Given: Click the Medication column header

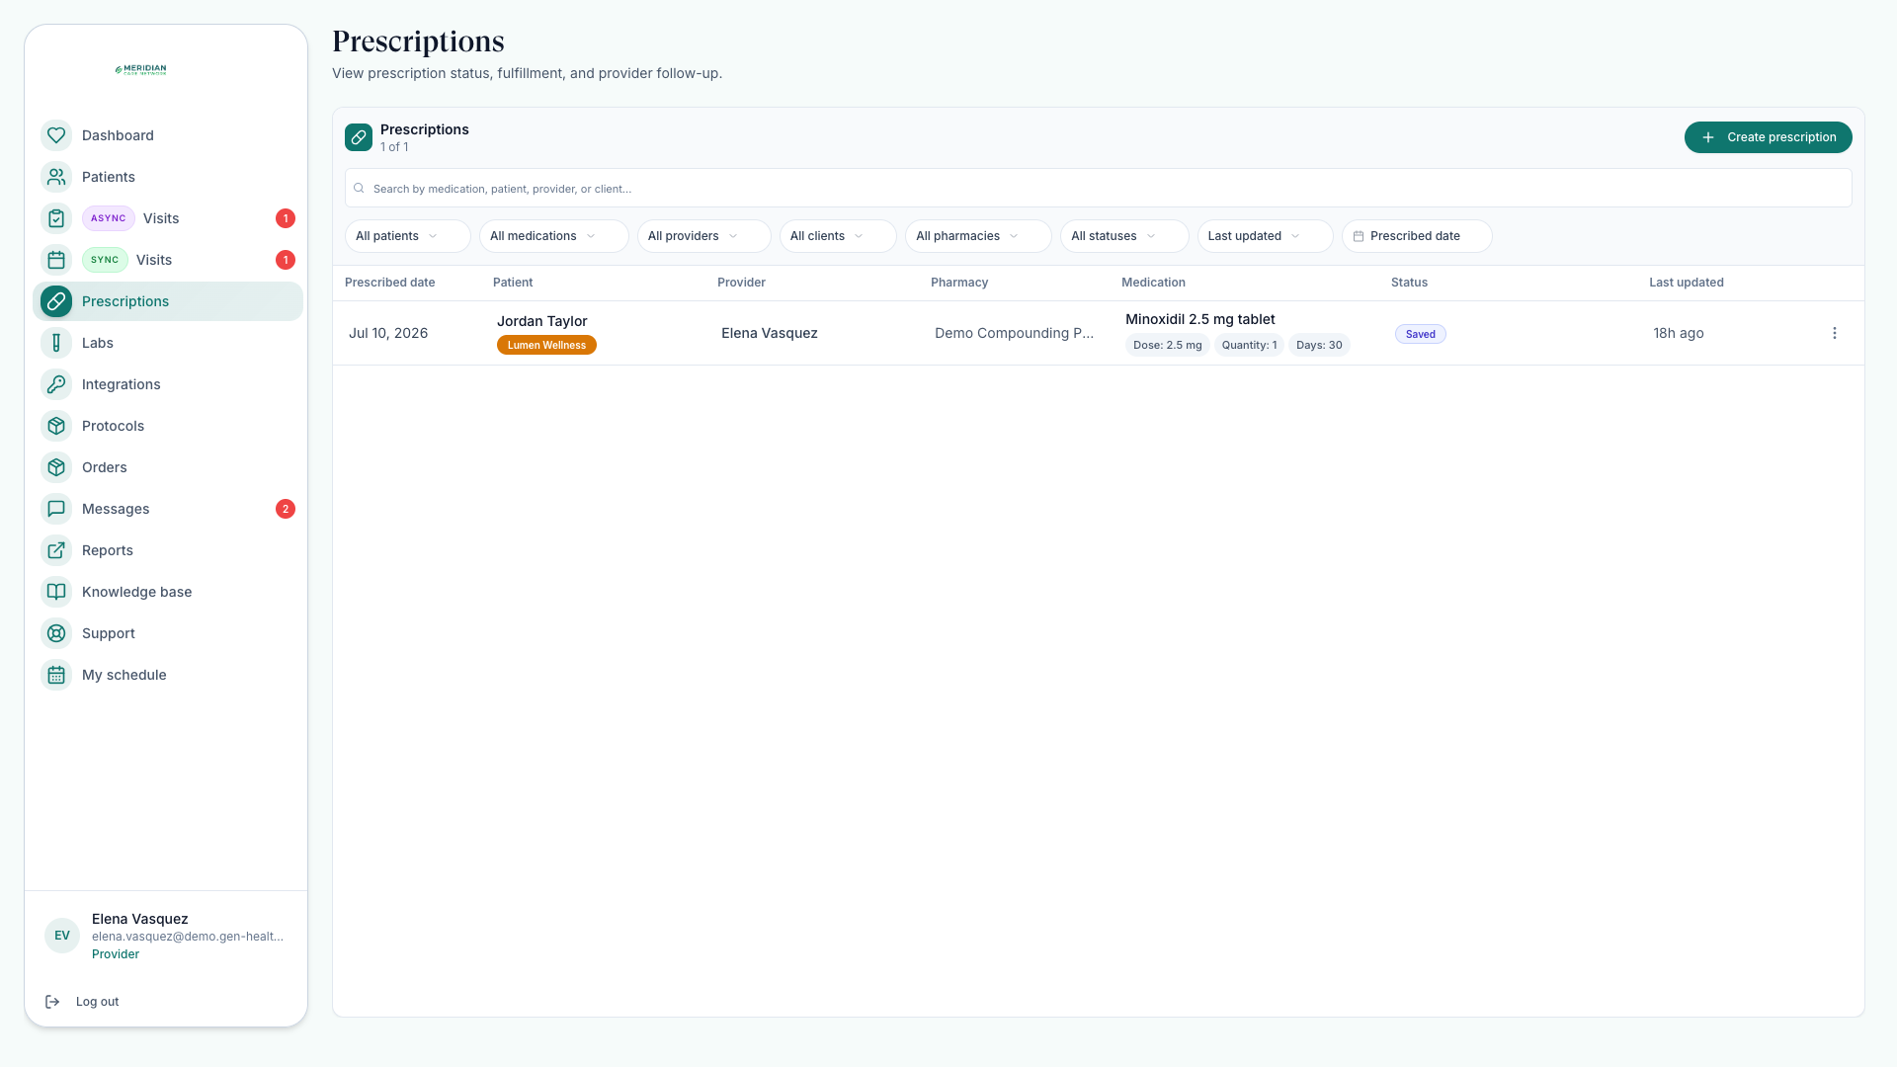Looking at the screenshot, I should [1153, 283].
